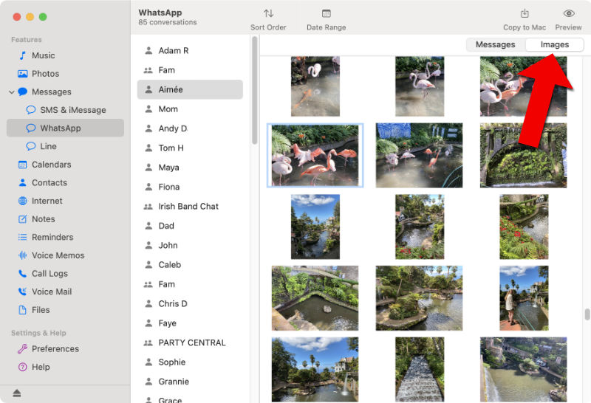Open the Notes pencil icon
Screen dimensions: 591x403
click(x=23, y=218)
